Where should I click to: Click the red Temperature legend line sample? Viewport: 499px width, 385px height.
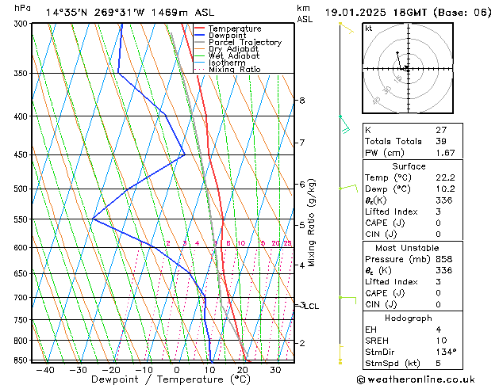200,29
